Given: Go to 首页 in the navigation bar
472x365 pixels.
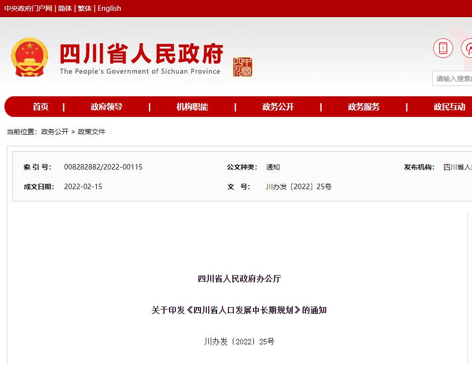Looking at the screenshot, I should click(41, 107).
